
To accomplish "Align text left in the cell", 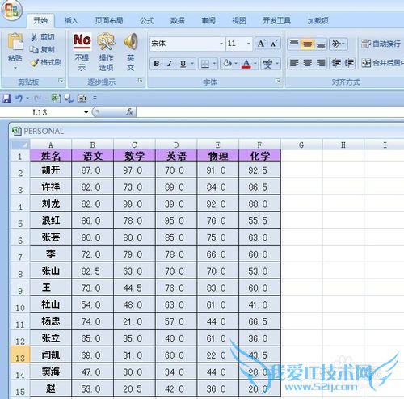I will click(x=294, y=63).
